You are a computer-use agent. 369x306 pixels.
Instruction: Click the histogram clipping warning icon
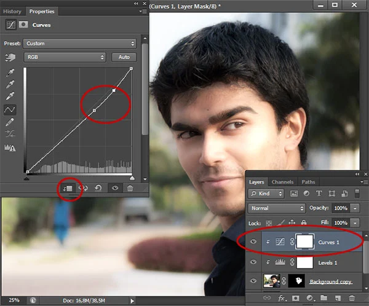click(x=10, y=147)
